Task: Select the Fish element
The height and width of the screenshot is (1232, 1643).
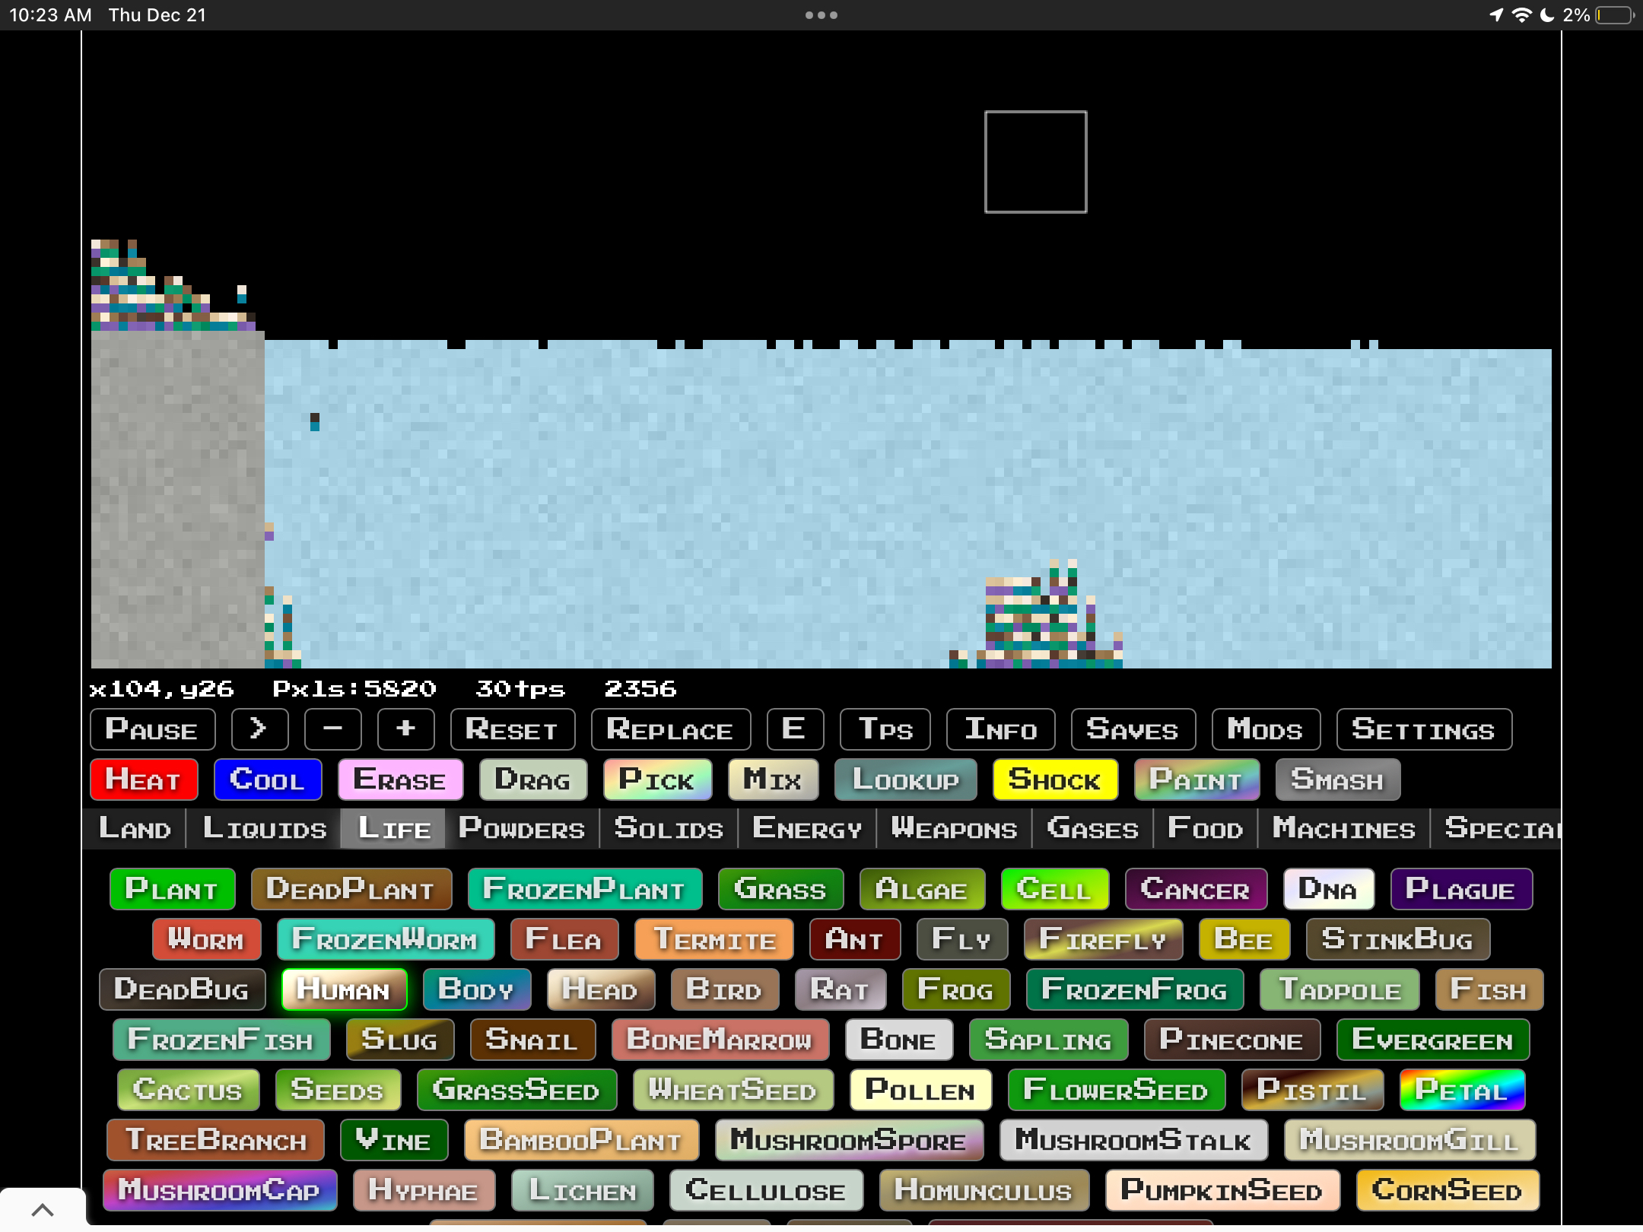Action: [x=1488, y=989]
